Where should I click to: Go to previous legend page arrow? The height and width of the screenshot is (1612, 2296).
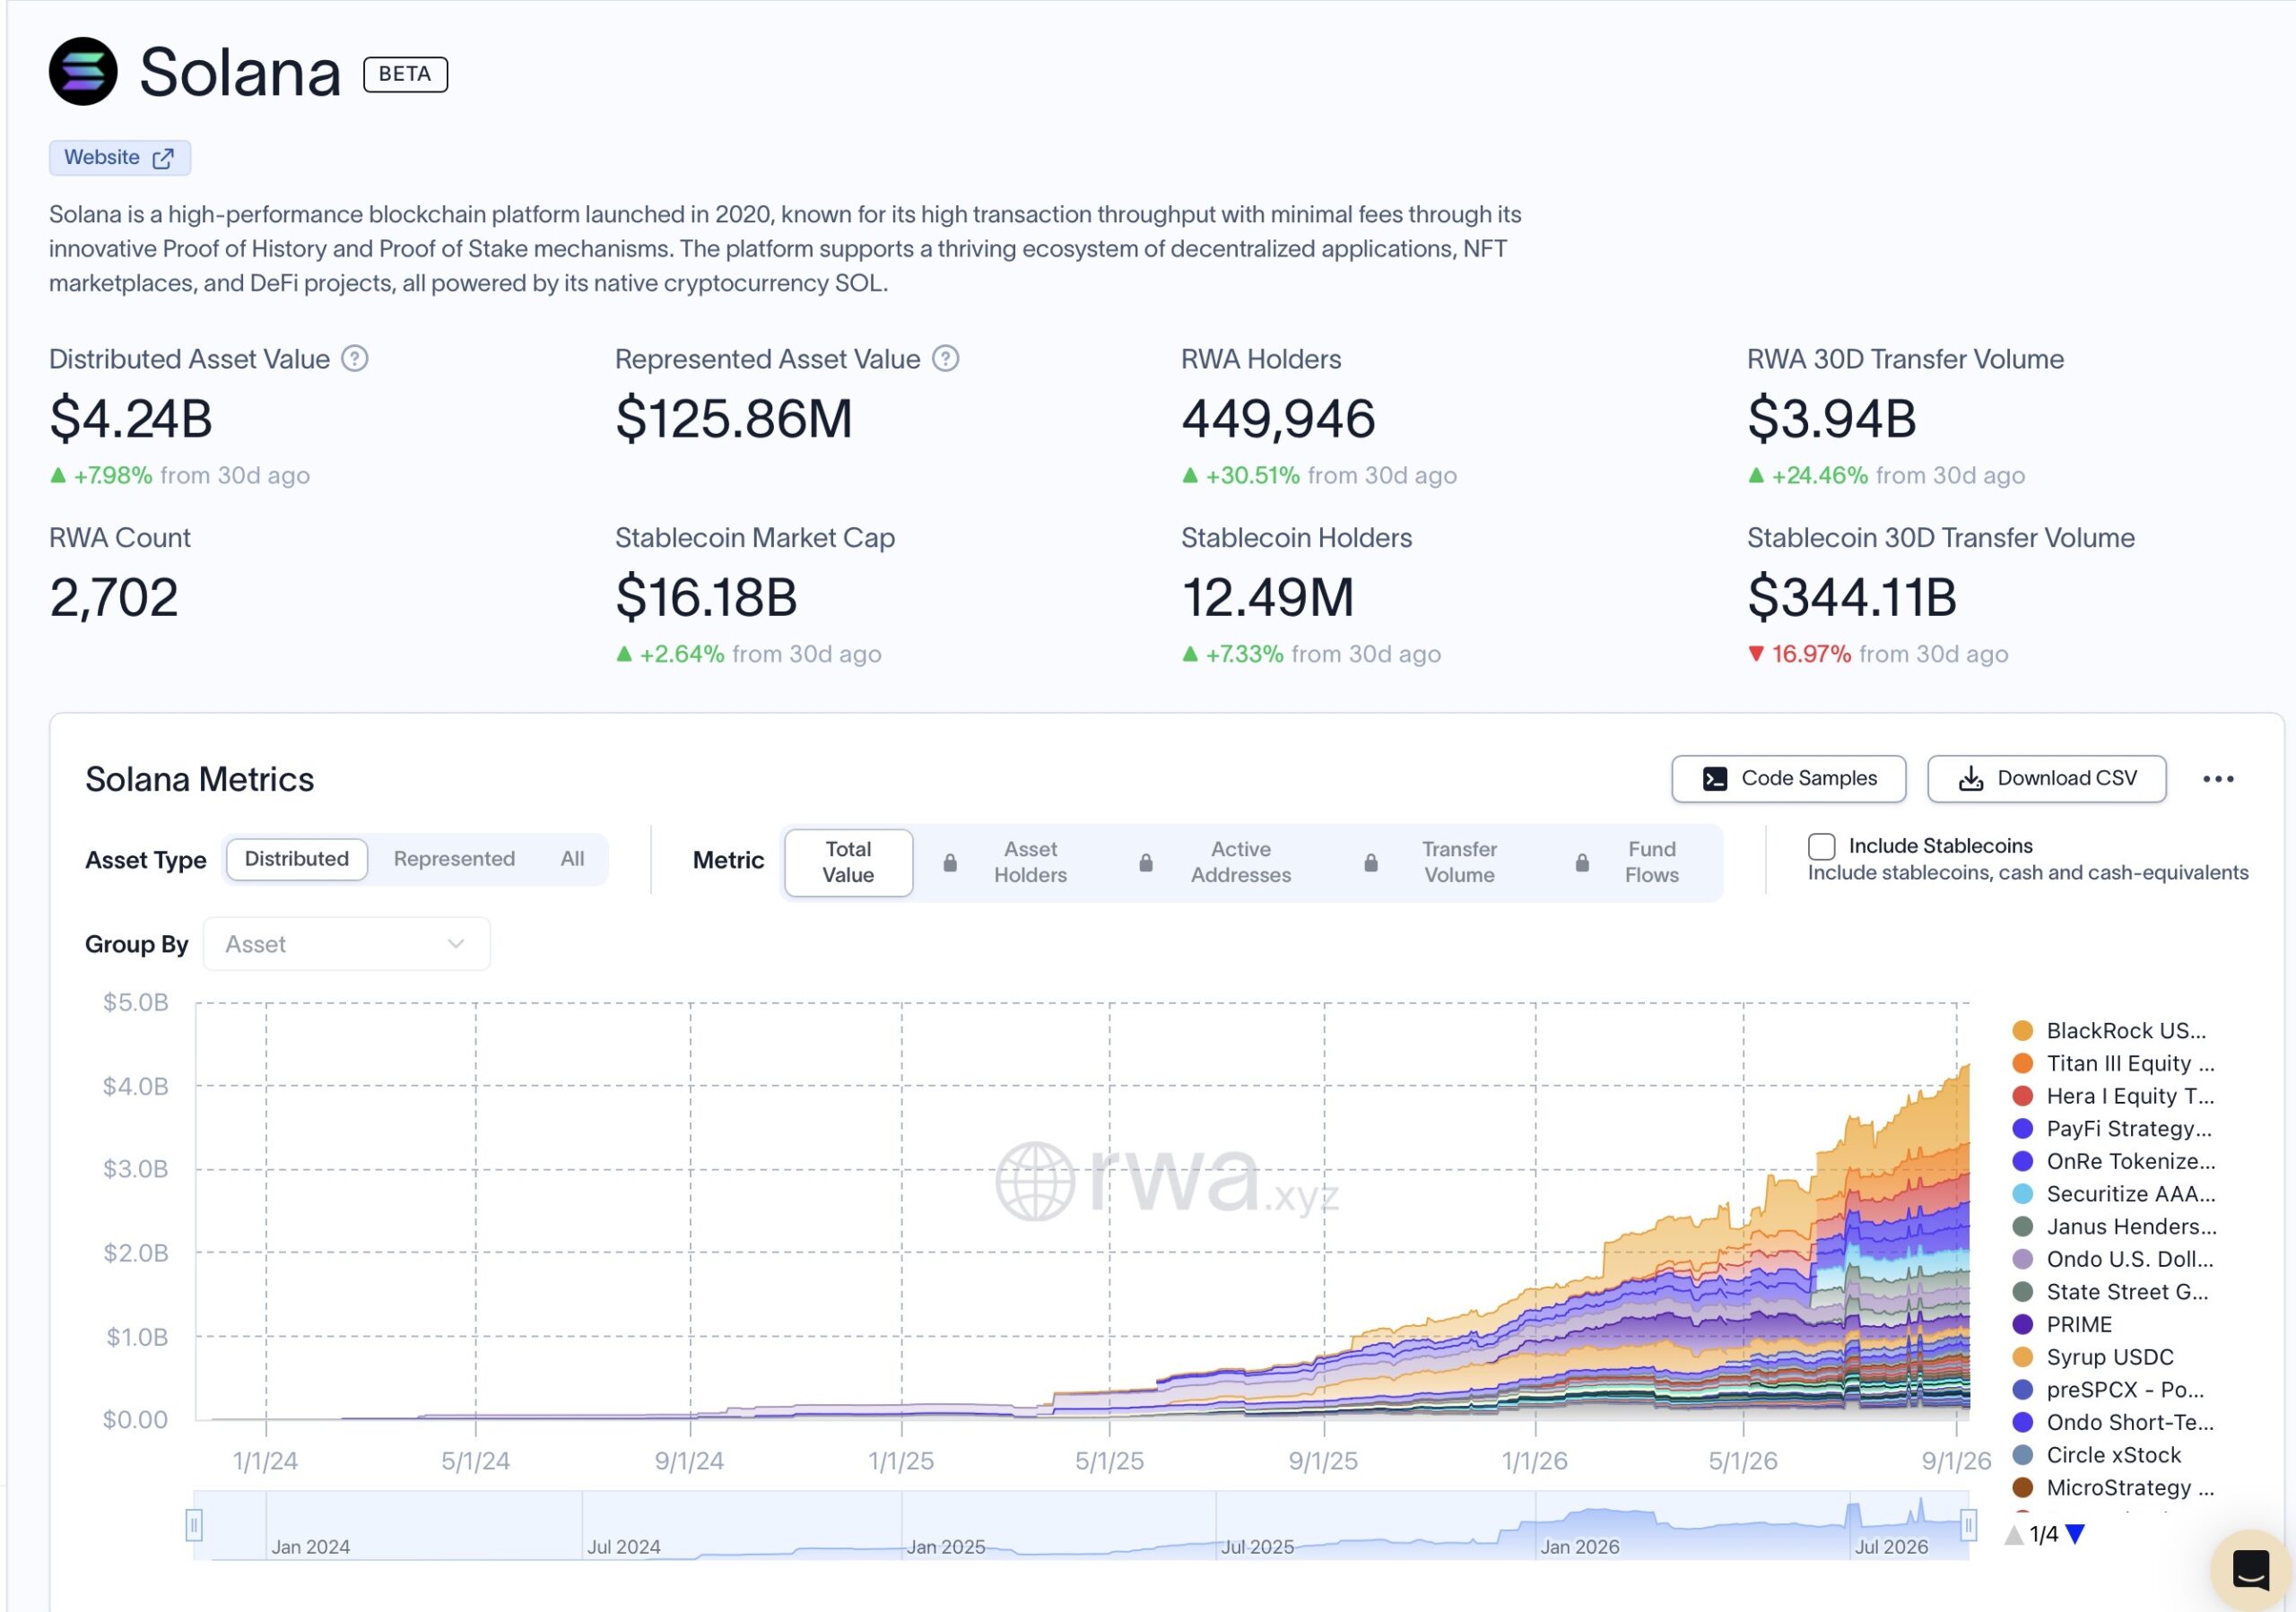(2014, 1534)
